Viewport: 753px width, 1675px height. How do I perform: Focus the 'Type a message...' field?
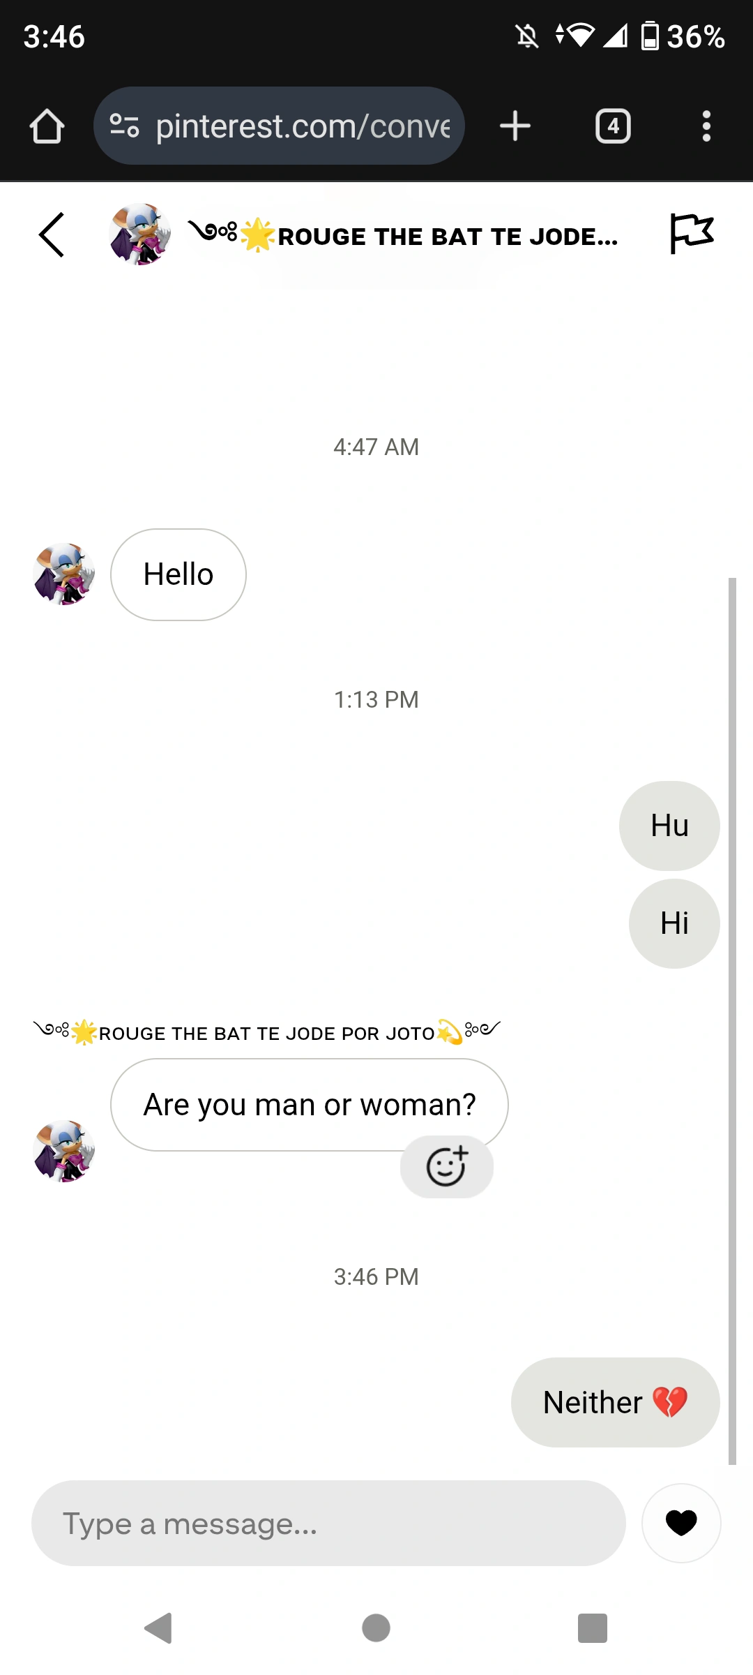coord(328,1524)
